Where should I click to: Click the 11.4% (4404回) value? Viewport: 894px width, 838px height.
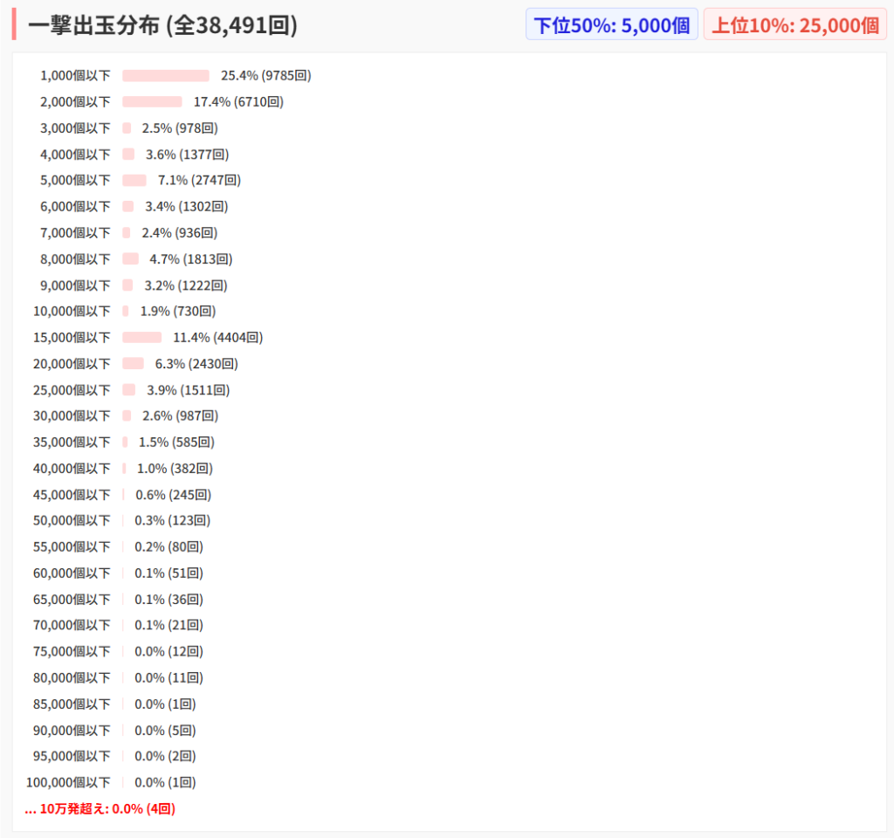(x=217, y=338)
